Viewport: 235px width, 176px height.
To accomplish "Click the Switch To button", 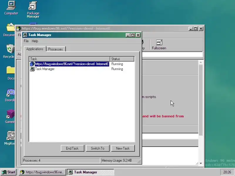I will (x=98, y=148).
